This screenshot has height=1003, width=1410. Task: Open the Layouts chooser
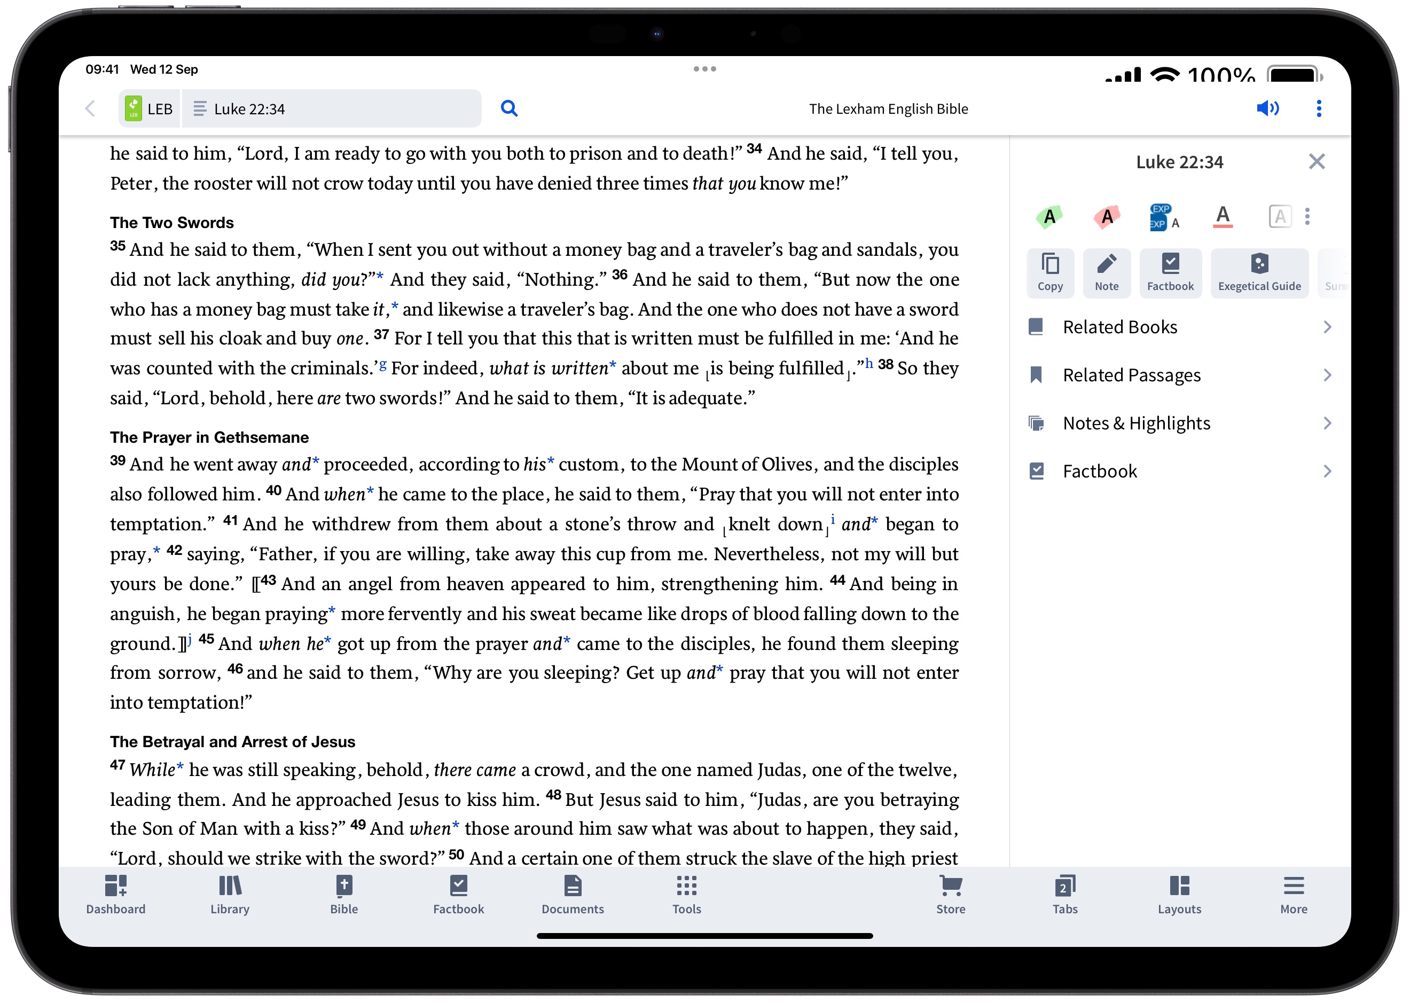tap(1179, 896)
